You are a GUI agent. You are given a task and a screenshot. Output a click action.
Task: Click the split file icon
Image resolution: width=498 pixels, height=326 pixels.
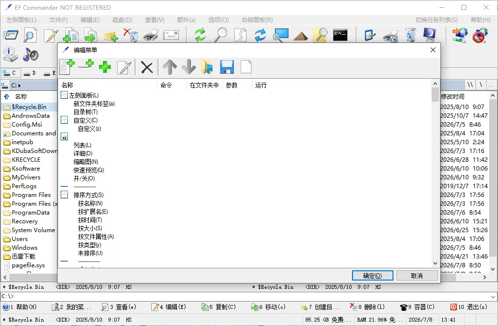coord(240,35)
